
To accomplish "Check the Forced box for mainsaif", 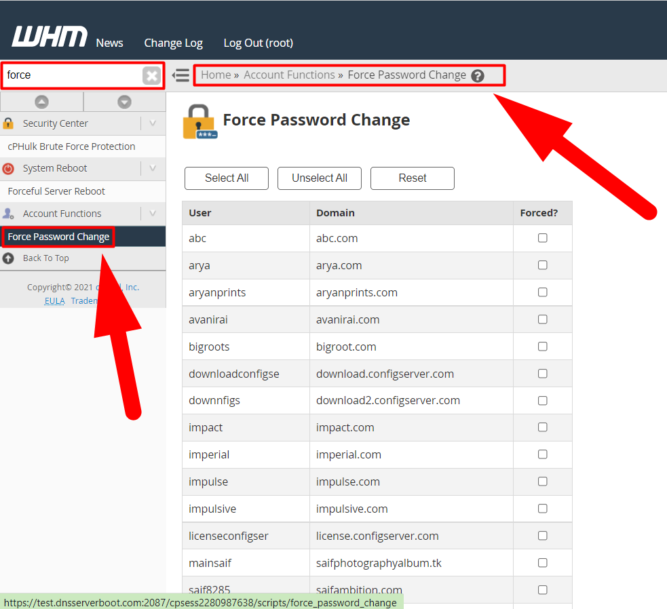I will tap(542, 563).
